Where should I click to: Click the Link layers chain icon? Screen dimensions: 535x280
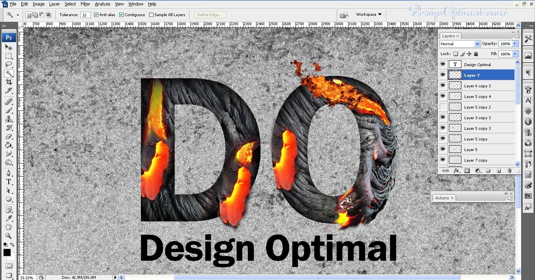[x=445, y=171]
